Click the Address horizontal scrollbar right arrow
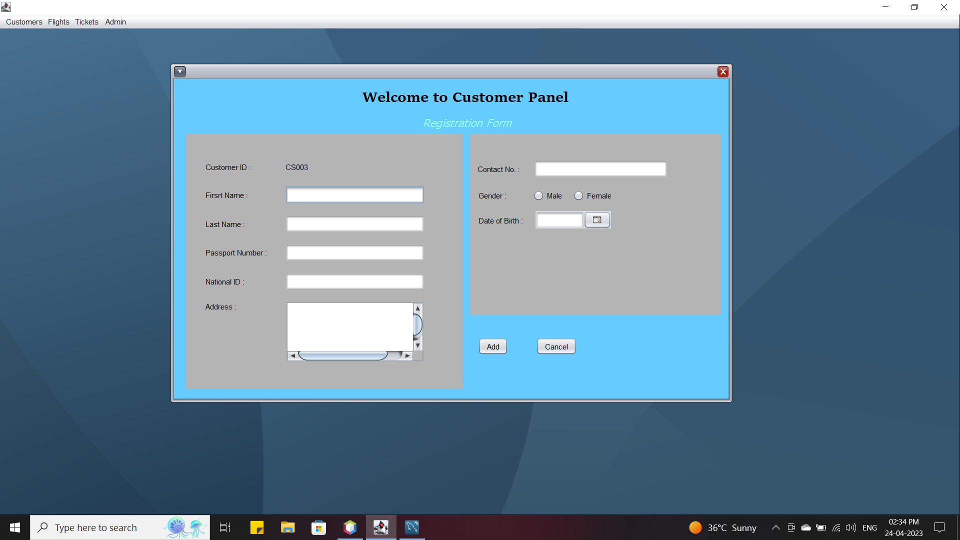Screen dimensions: 960x540 407,356
